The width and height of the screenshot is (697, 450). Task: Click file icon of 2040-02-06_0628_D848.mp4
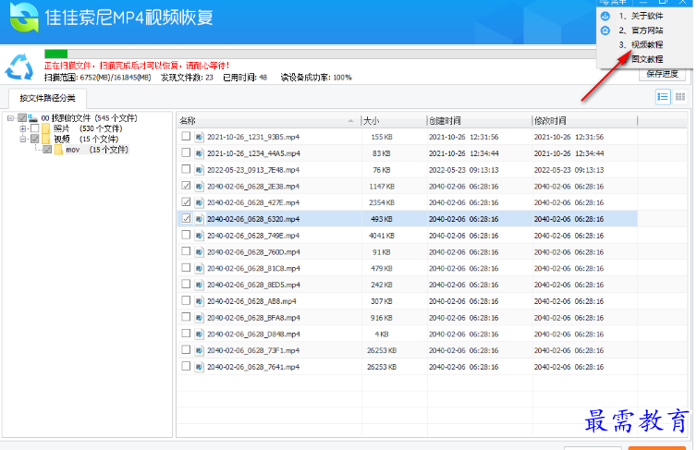pos(199,334)
